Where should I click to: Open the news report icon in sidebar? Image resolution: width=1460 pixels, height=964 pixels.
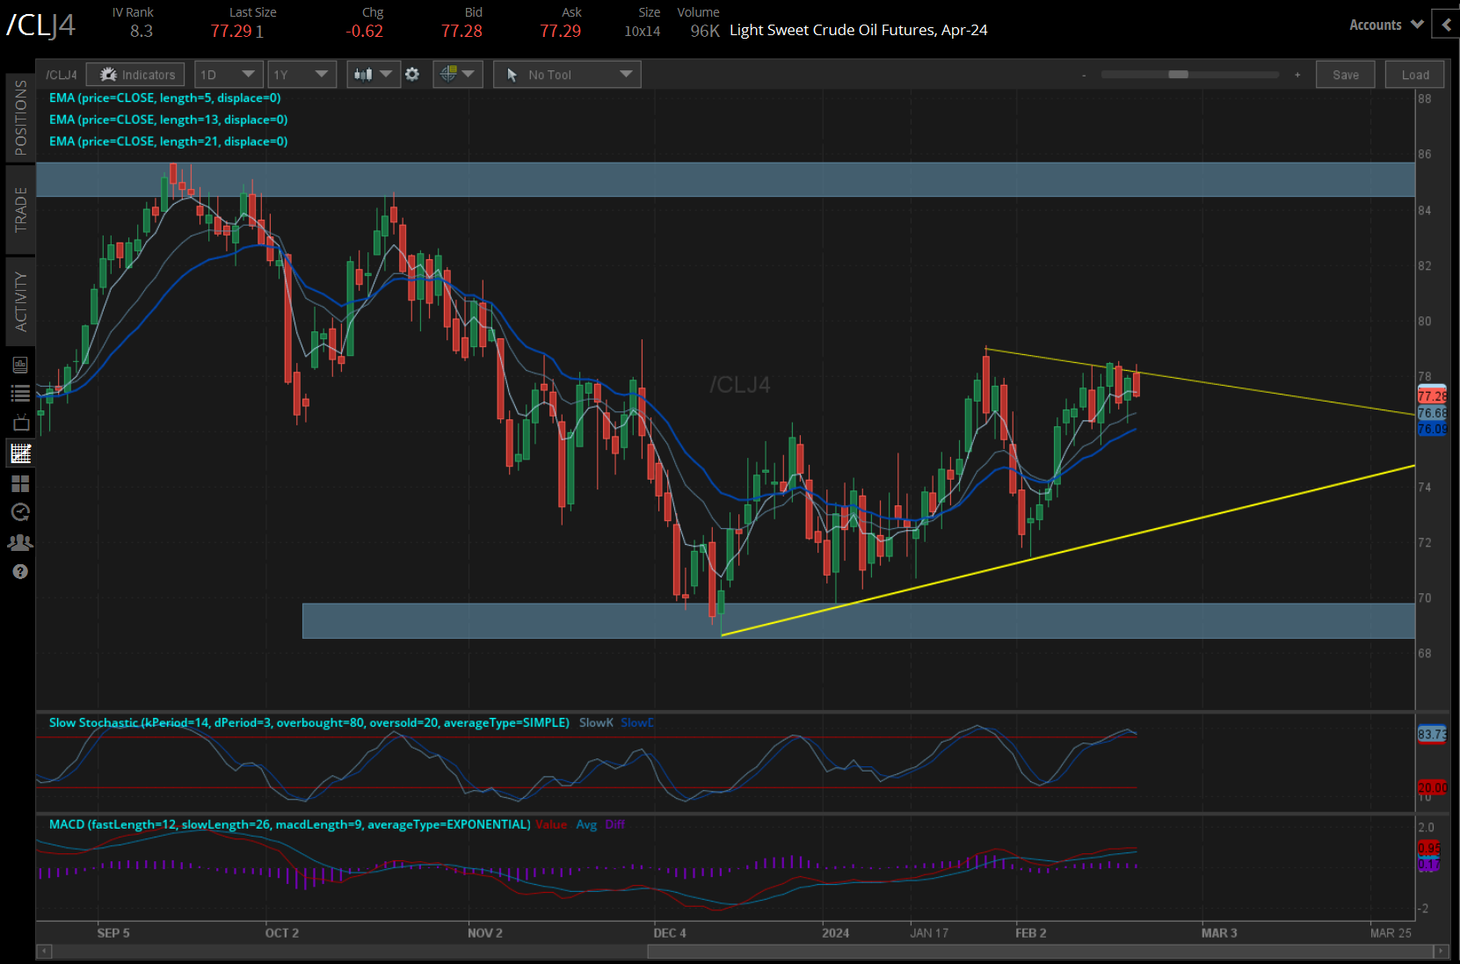click(20, 364)
